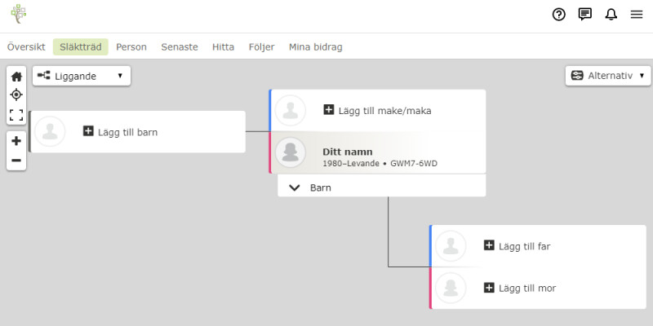The height and width of the screenshot is (326, 653).
Task: Open the Översikt tab
Action: pos(26,47)
